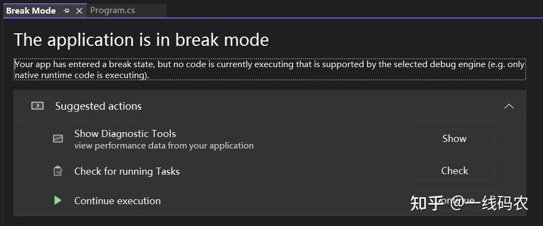543x226 pixels.
Task: Click the dotted-outline break state description
Action: point(270,69)
